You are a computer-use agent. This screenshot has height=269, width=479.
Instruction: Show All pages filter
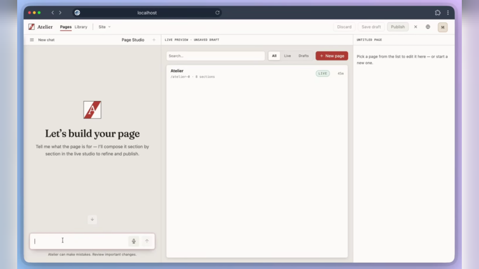pos(274,56)
